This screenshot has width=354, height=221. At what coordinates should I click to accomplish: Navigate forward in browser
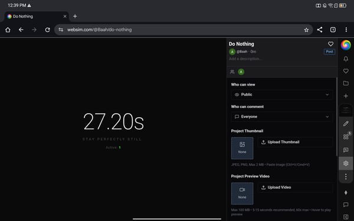click(x=34, y=30)
